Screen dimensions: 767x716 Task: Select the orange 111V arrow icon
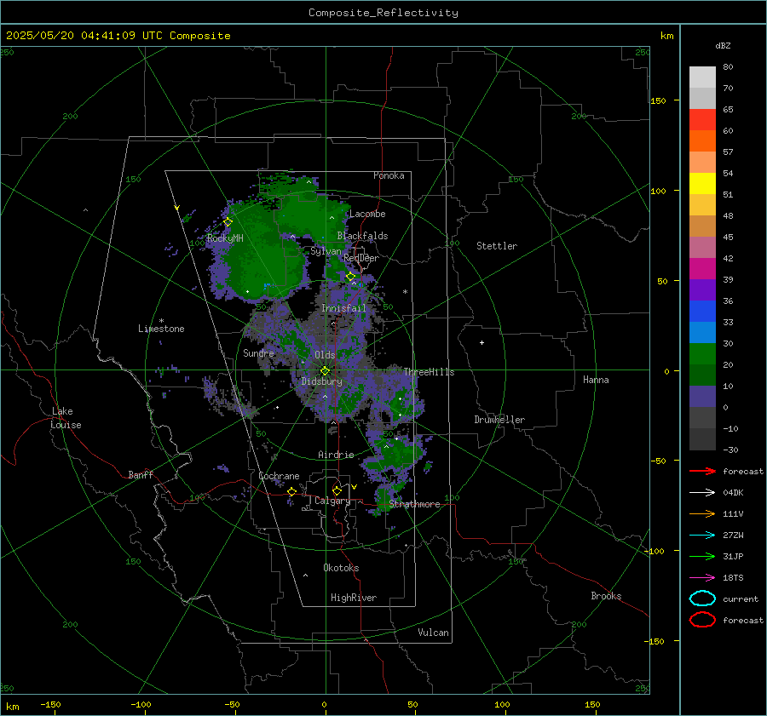(702, 513)
